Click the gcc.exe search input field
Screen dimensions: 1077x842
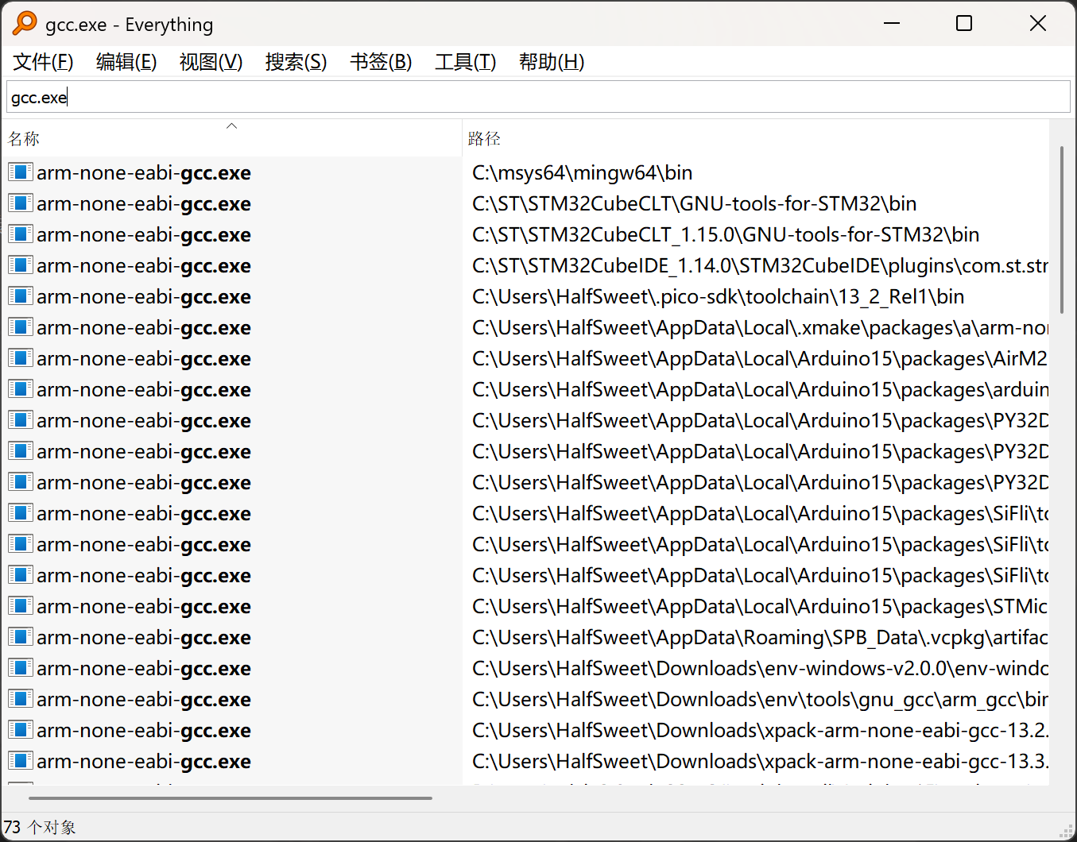click(x=537, y=98)
